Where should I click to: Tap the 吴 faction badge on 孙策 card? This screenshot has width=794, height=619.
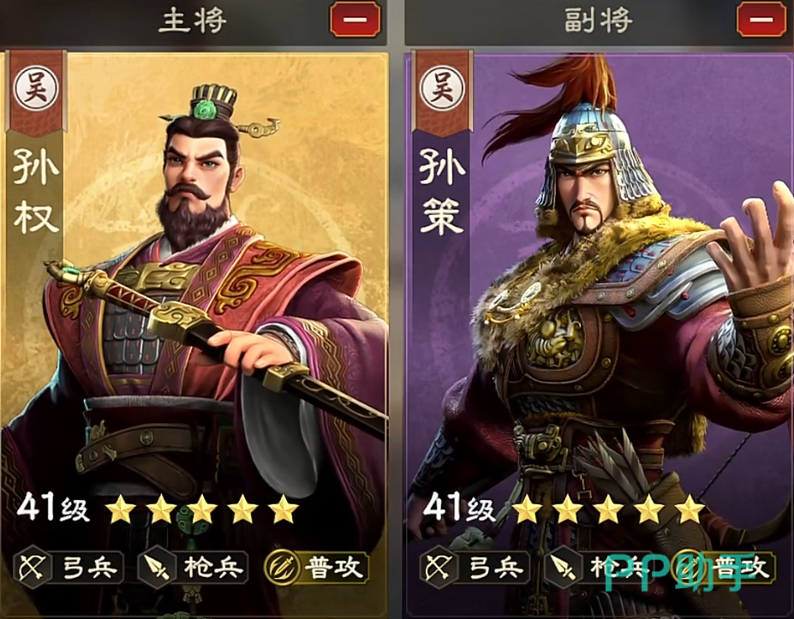(442, 88)
